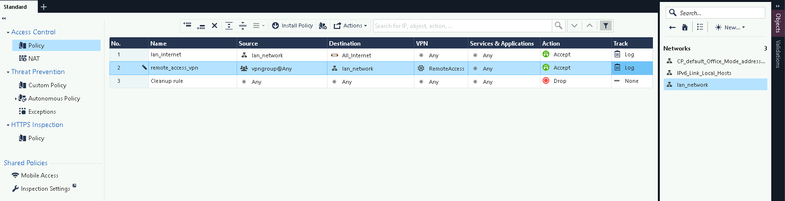Open Inspection Settings link
785x201 pixels.
pyautogui.click(x=45, y=189)
